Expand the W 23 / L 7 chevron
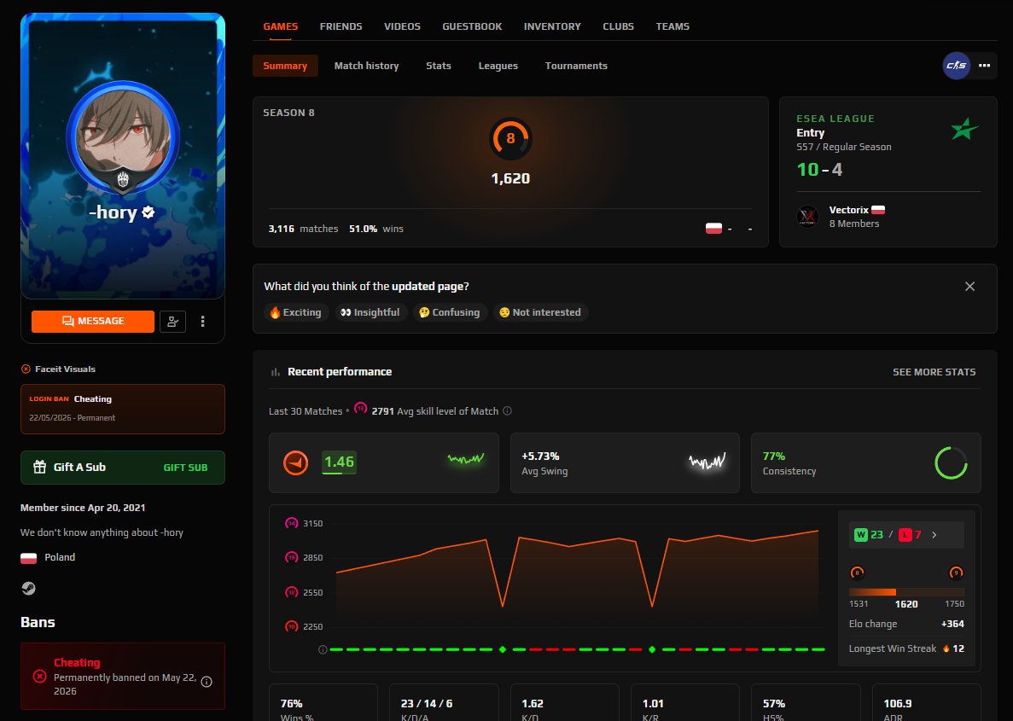The height and width of the screenshot is (721, 1013). click(934, 535)
